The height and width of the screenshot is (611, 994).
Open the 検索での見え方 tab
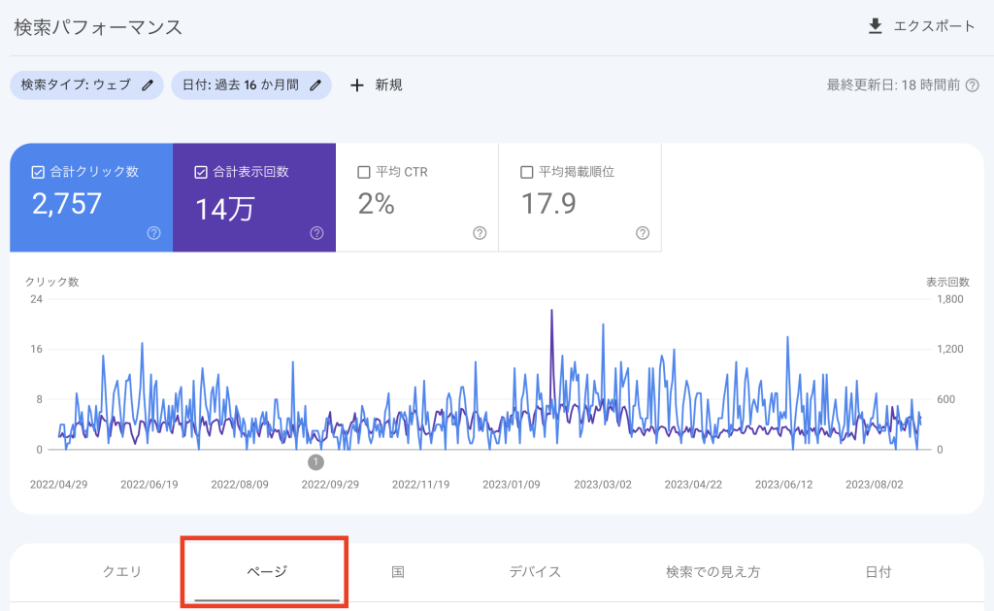pyautogui.click(x=712, y=572)
